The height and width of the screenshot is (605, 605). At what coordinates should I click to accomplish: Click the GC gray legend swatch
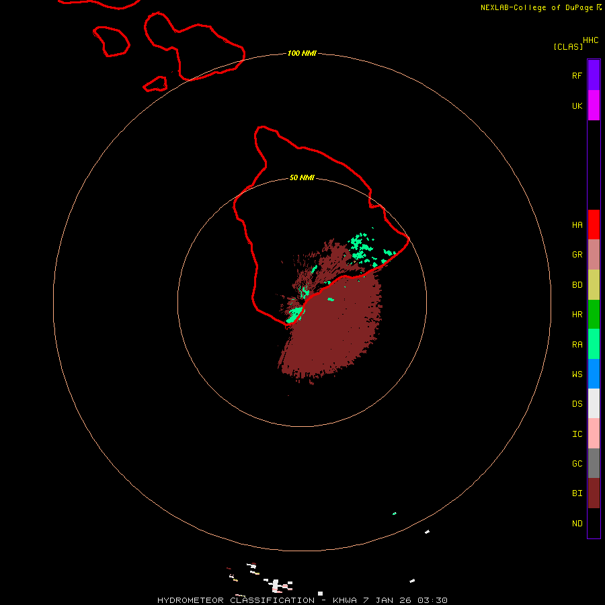[x=594, y=463]
